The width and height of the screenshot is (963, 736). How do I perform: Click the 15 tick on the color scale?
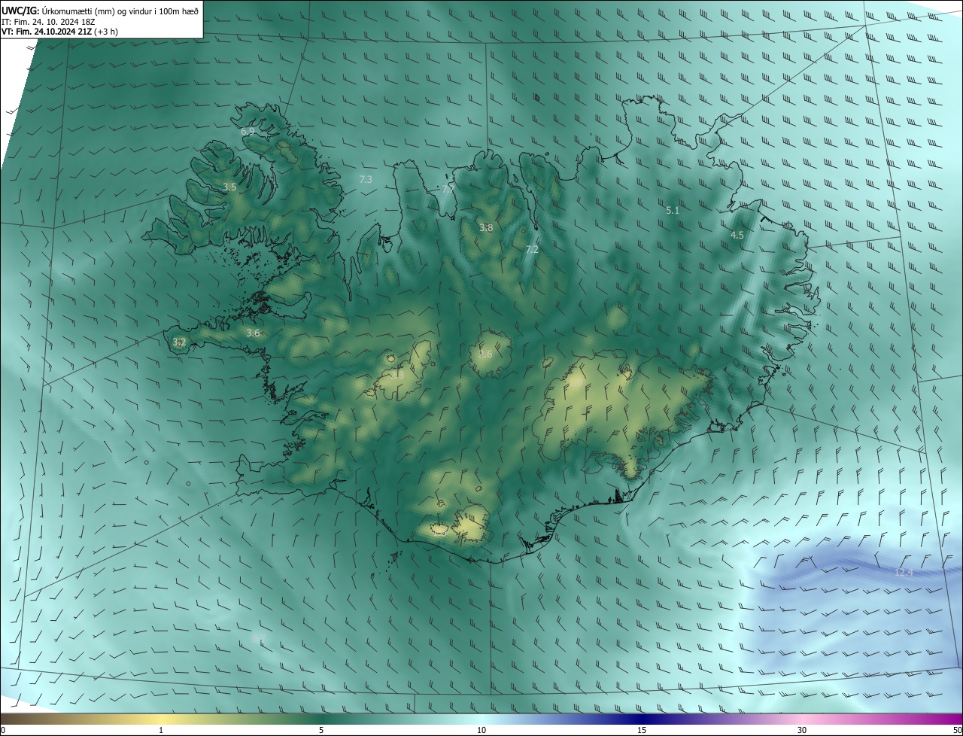[642, 730]
